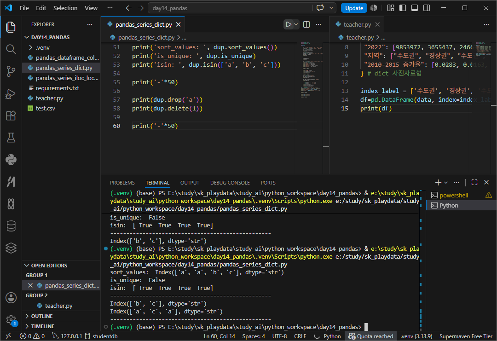Close the pandas_series_dict.py tab
This screenshot has height=341, width=497.
point(179,24)
